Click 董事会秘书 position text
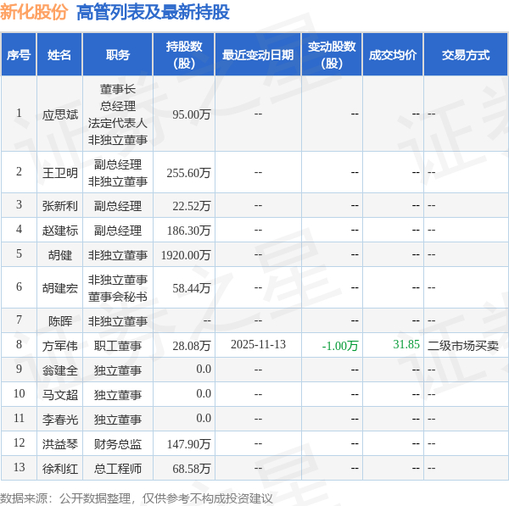The image size is (509, 506). tap(118, 297)
